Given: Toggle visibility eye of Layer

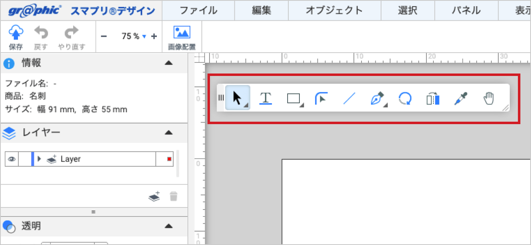Looking at the screenshot, I should [x=12, y=159].
